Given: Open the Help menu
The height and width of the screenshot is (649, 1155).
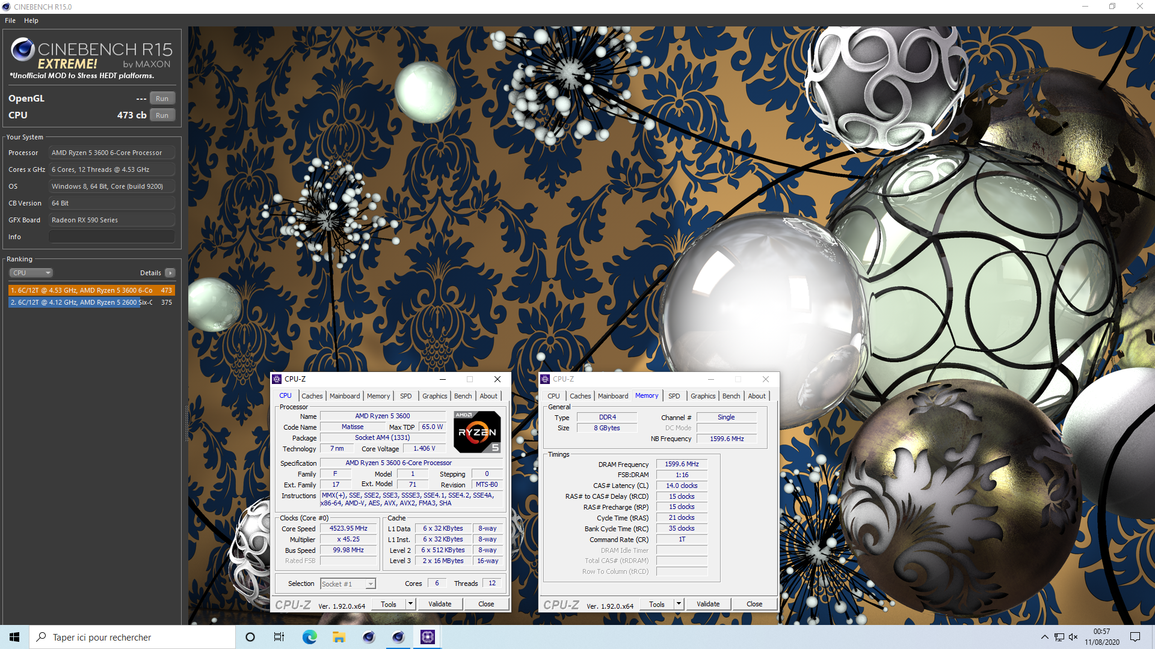Looking at the screenshot, I should point(31,20).
